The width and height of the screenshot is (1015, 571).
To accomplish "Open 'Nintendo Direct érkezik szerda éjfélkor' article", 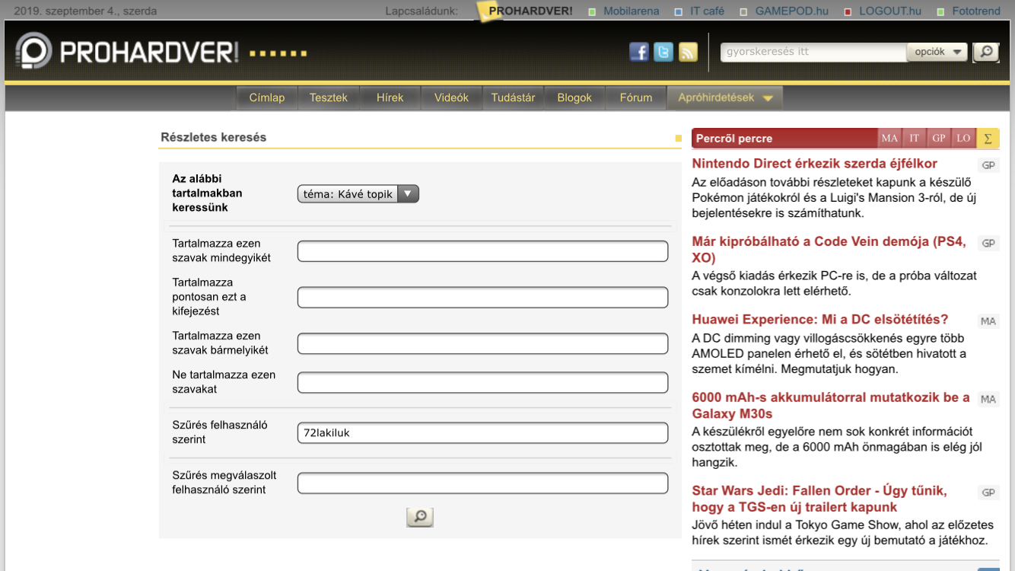I will pyautogui.click(x=814, y=163).
